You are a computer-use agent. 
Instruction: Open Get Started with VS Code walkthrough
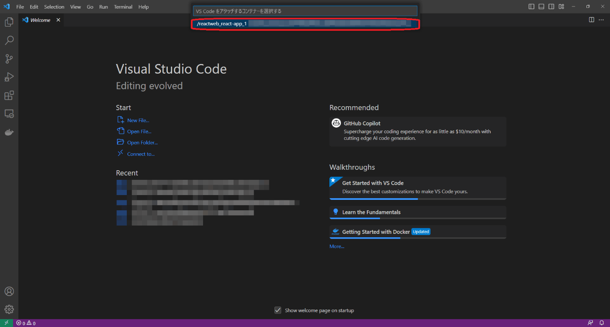coord(418,188)
